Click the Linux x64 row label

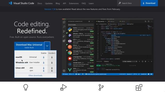20,68
